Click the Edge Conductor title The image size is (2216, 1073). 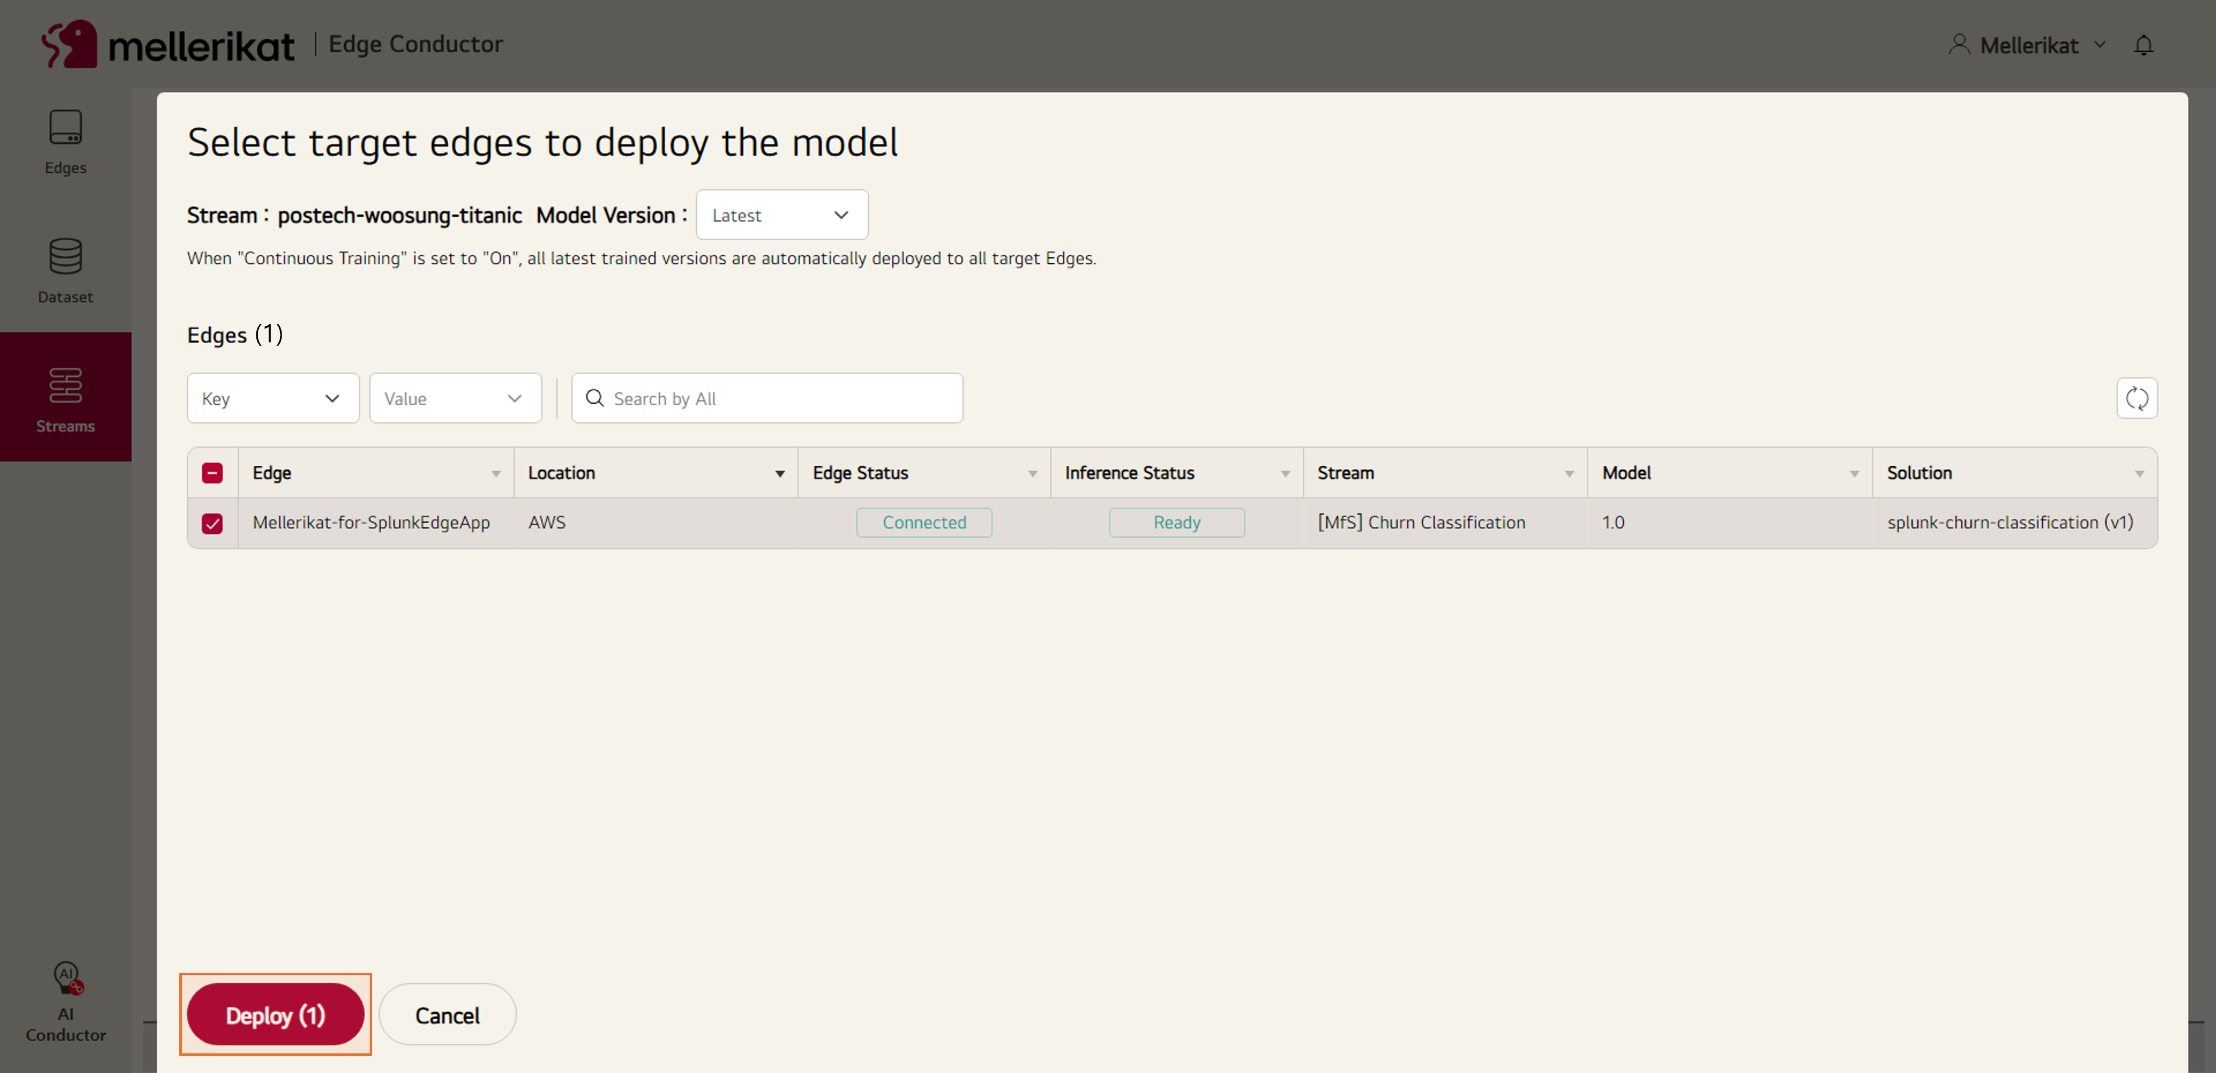tap(415, 44)
